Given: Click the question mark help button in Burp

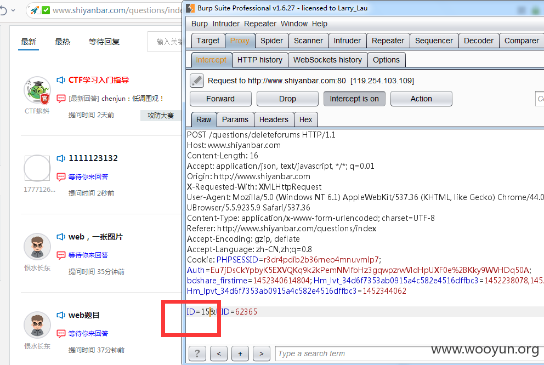Looking at the screenshot, I should (x=197, y=353).
